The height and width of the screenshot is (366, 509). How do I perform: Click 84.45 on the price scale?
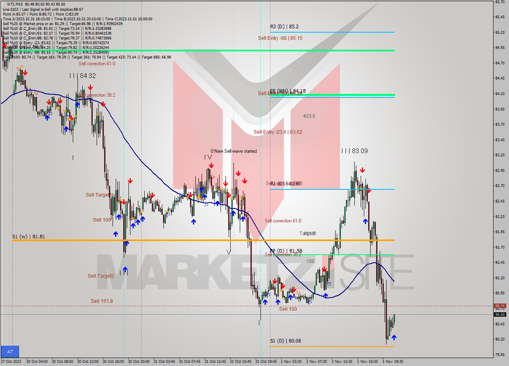[500, 78]
